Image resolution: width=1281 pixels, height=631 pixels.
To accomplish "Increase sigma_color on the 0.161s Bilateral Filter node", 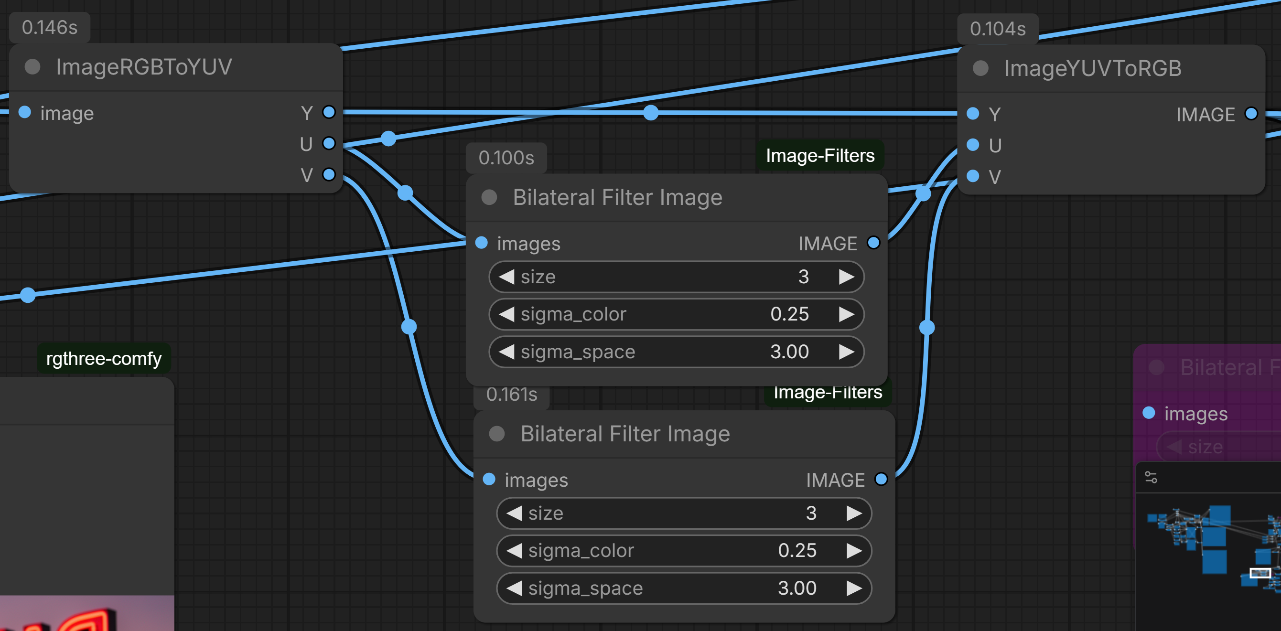I will click(x=854, y=550).
